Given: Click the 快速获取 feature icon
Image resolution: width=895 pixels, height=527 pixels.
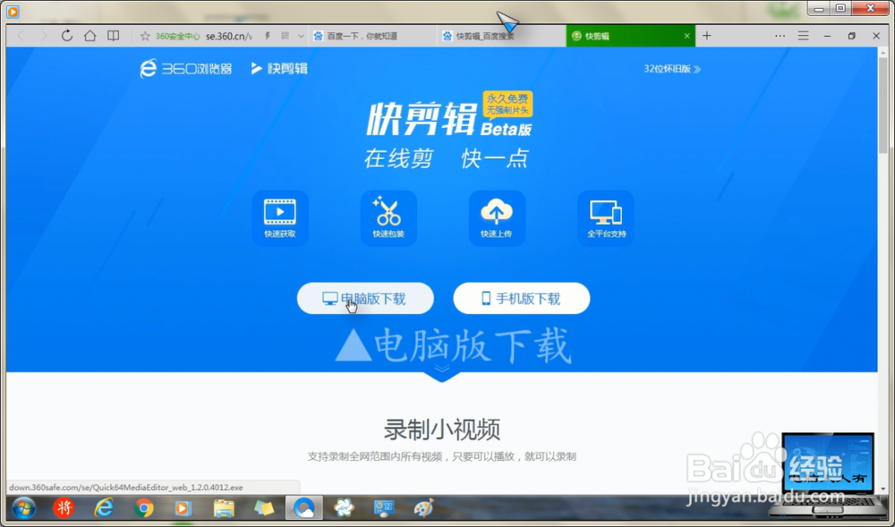Looking at the screenshot, I should point(279,218).
